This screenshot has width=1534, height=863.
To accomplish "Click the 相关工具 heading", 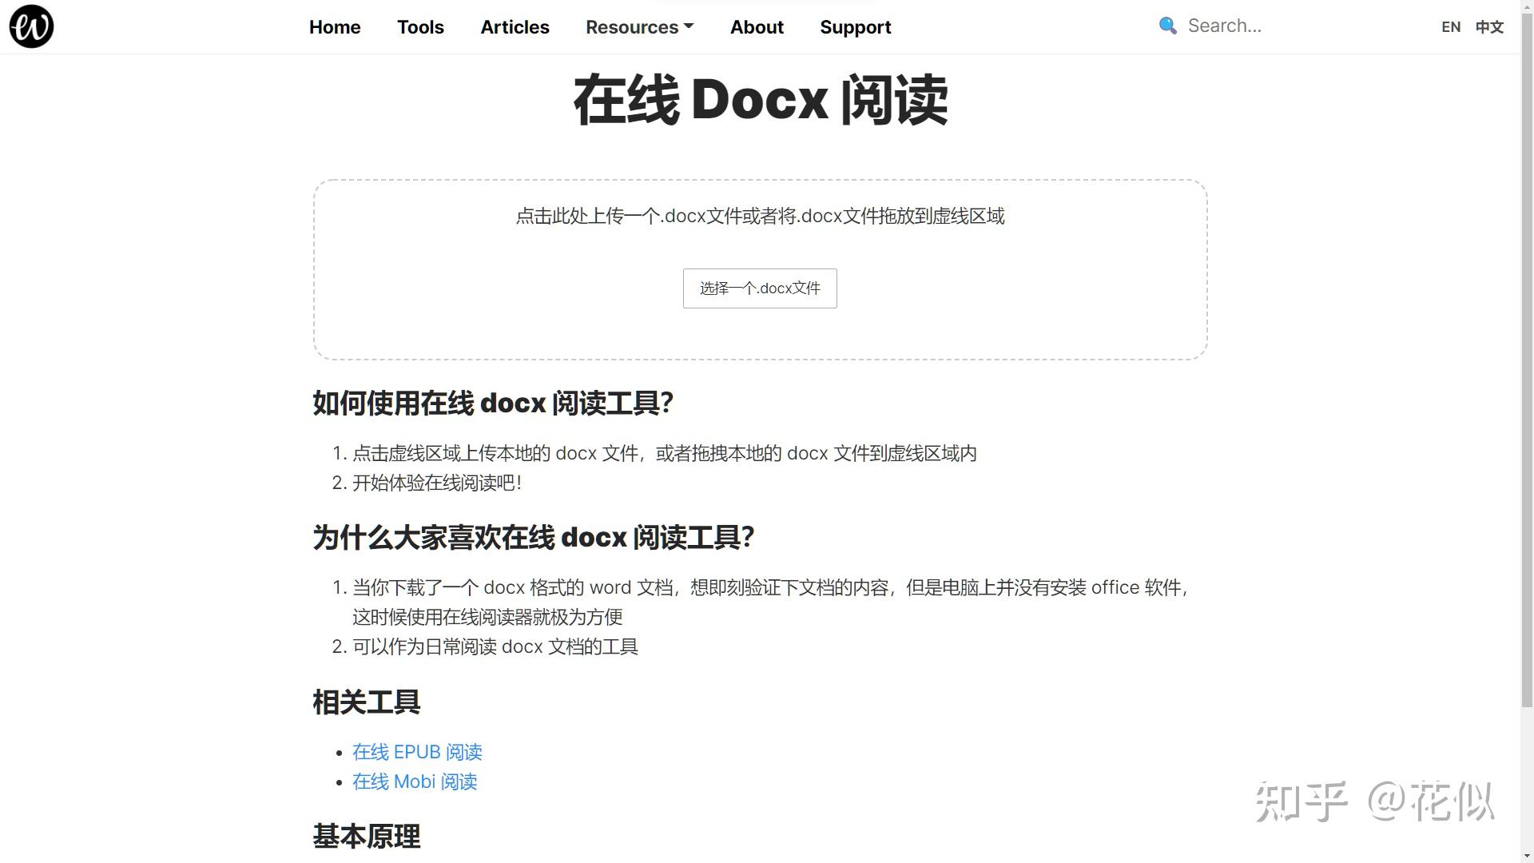I will click(x=366, y=702).
